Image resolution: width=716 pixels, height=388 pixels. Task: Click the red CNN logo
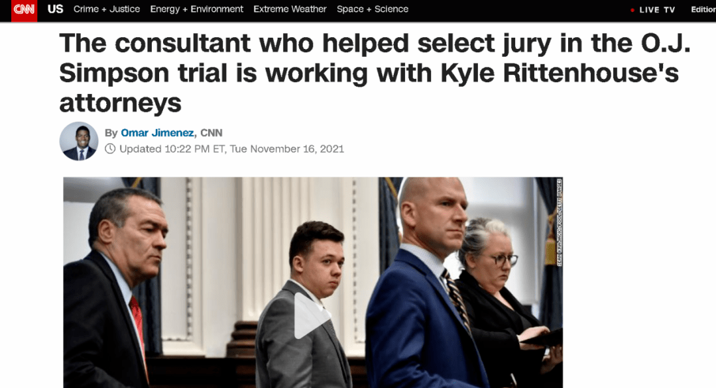coord(25,10)
